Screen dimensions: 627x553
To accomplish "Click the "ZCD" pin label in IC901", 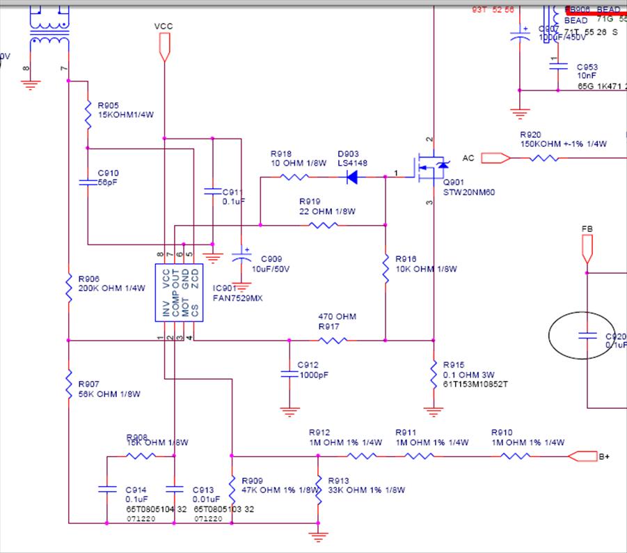I will tap(195, 279).
